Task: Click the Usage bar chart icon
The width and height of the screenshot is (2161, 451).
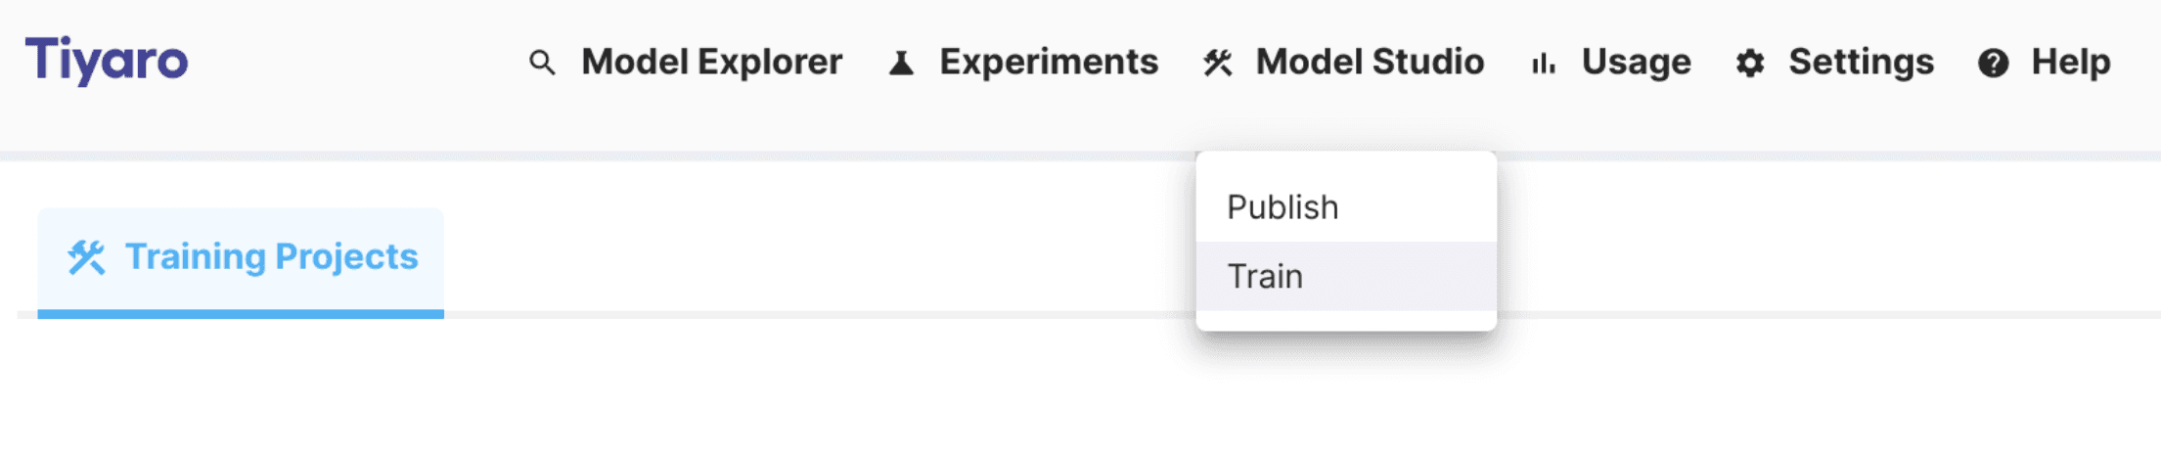Action: point(1543,64)
